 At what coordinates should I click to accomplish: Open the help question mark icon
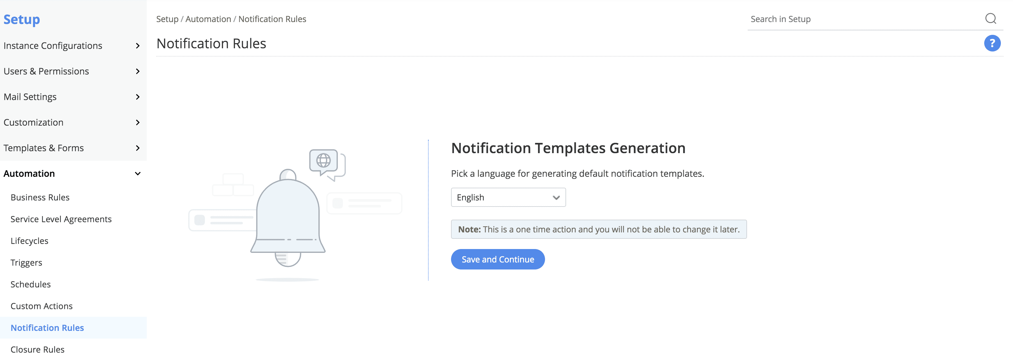(x=992, y=43)
